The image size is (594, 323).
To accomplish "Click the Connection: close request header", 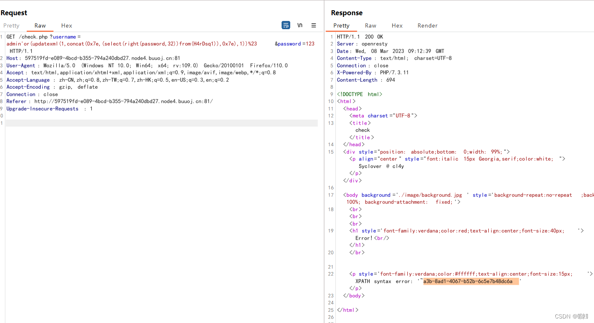I will pos(32,94).
